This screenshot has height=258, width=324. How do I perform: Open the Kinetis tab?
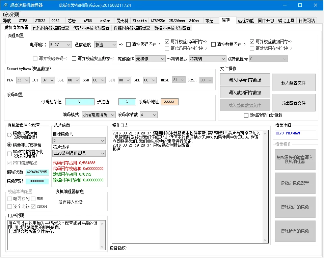pyautogui.click(x=139, y=21)
